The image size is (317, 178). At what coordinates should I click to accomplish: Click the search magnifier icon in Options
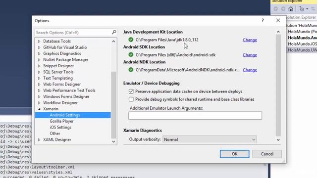coord(114,32)
